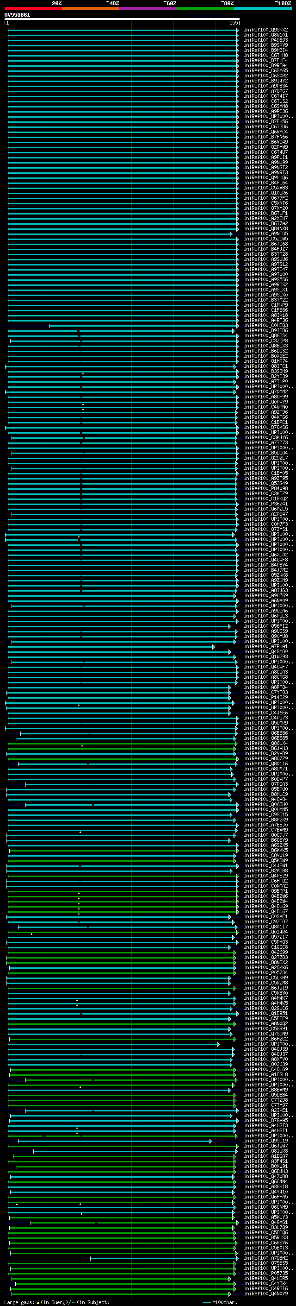This screenshot has height=1306, width=296.
Task: Click hit label UniRef100_C4R3I6
Action: pyautogui.click(x=265, y=1288)
